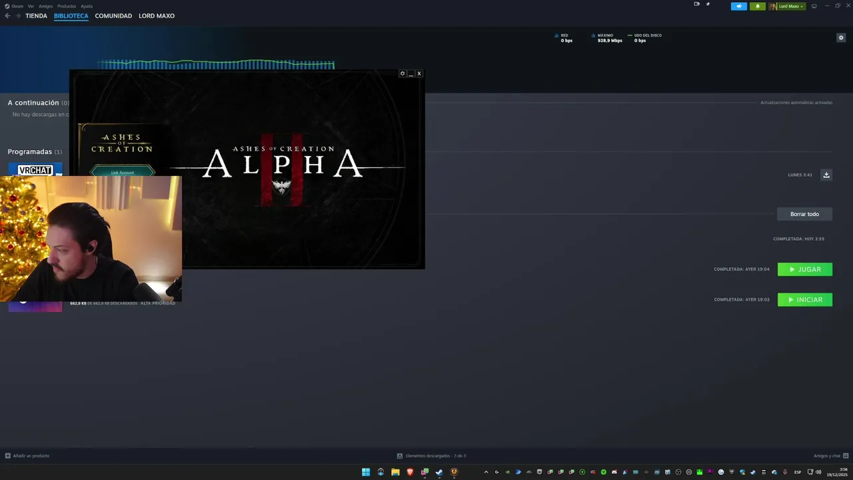The height and width of the screenshot is (480, 853).
Task: Open volume control in the system tray
Action: [818, 472]
